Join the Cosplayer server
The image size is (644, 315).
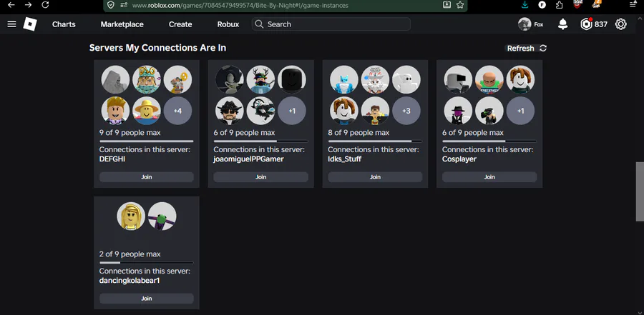coord(489,177)
